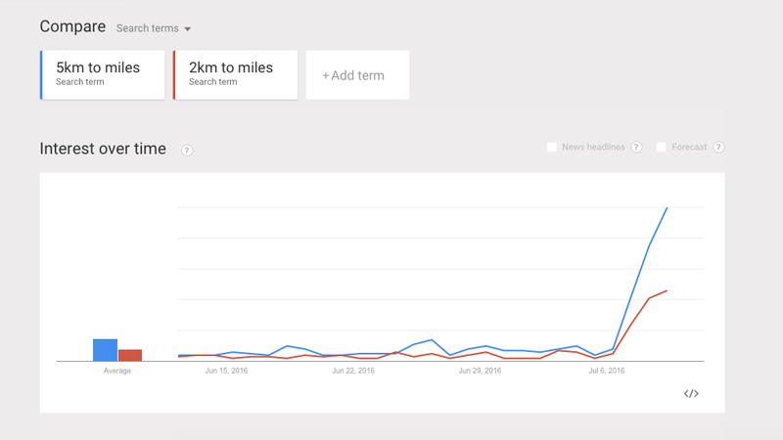
Task: Open help icon beside Interest over time
Action: tap(187, 151)
